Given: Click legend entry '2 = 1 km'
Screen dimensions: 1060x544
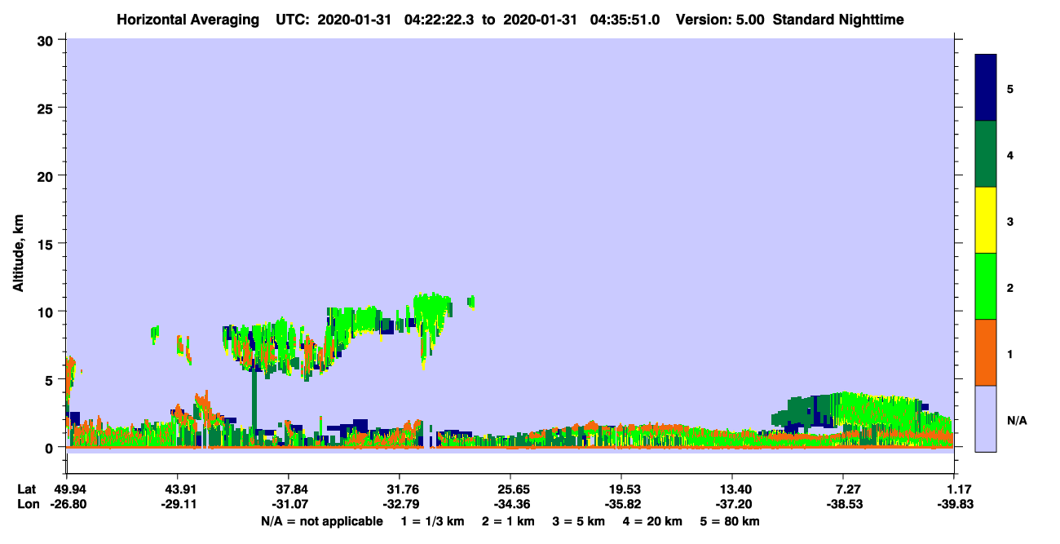Looking at the screenshot, I should click(508, 521).
